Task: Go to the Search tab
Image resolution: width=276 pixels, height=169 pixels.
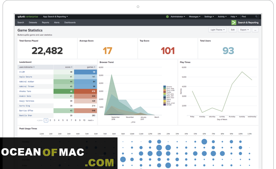Action: 20,23
